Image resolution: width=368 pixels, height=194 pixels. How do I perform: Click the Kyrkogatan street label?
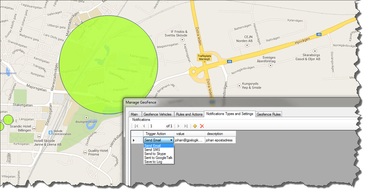tap(21, 144)
